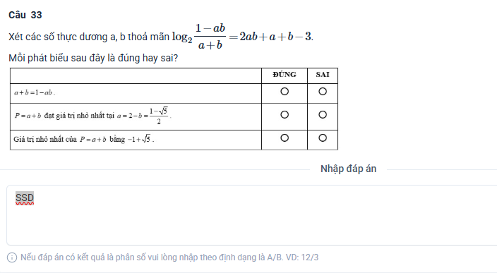Mark ĐÚNG for the a=2−b minimum statement
This screenshot has height=273, width=497.
click(285, 115)
